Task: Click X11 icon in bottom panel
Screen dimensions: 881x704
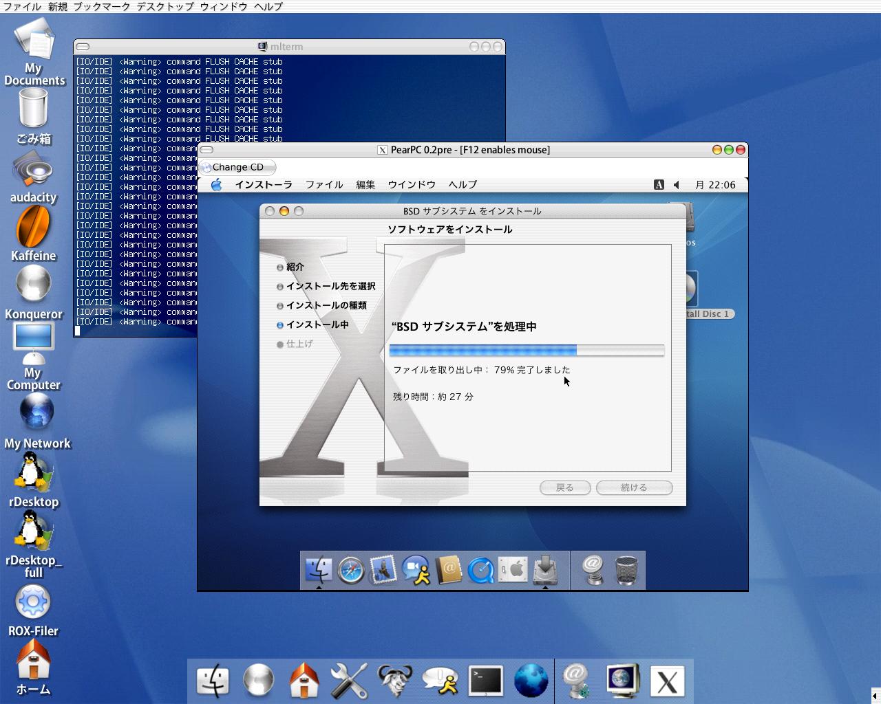Action: tap(667, 683)
